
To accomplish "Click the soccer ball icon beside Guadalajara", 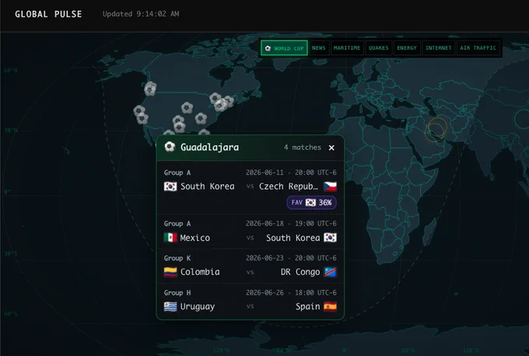I will (170, 147).
